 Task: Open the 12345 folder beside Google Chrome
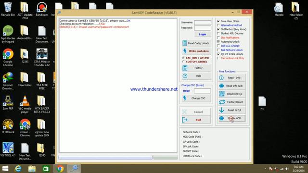pos(25,56)
